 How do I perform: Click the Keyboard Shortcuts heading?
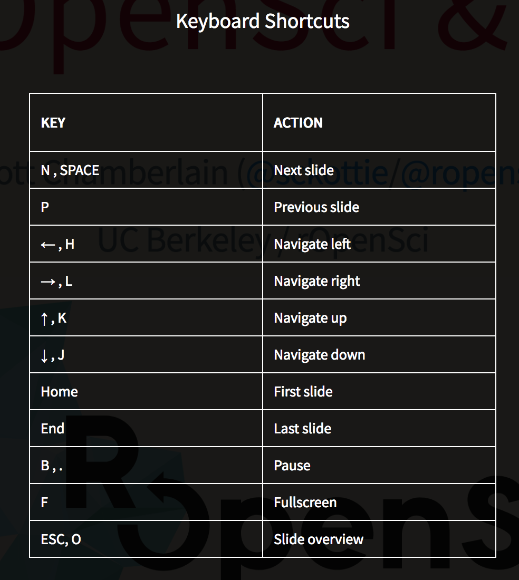click(263, 21)
